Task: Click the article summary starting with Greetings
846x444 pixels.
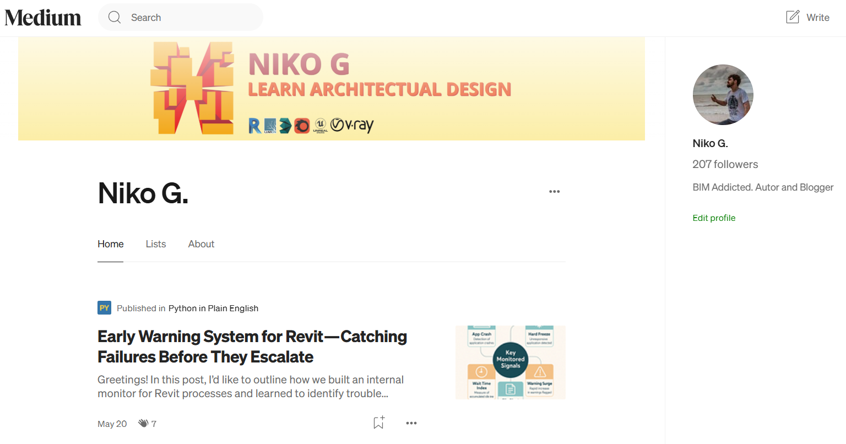Action: point(251,387)
